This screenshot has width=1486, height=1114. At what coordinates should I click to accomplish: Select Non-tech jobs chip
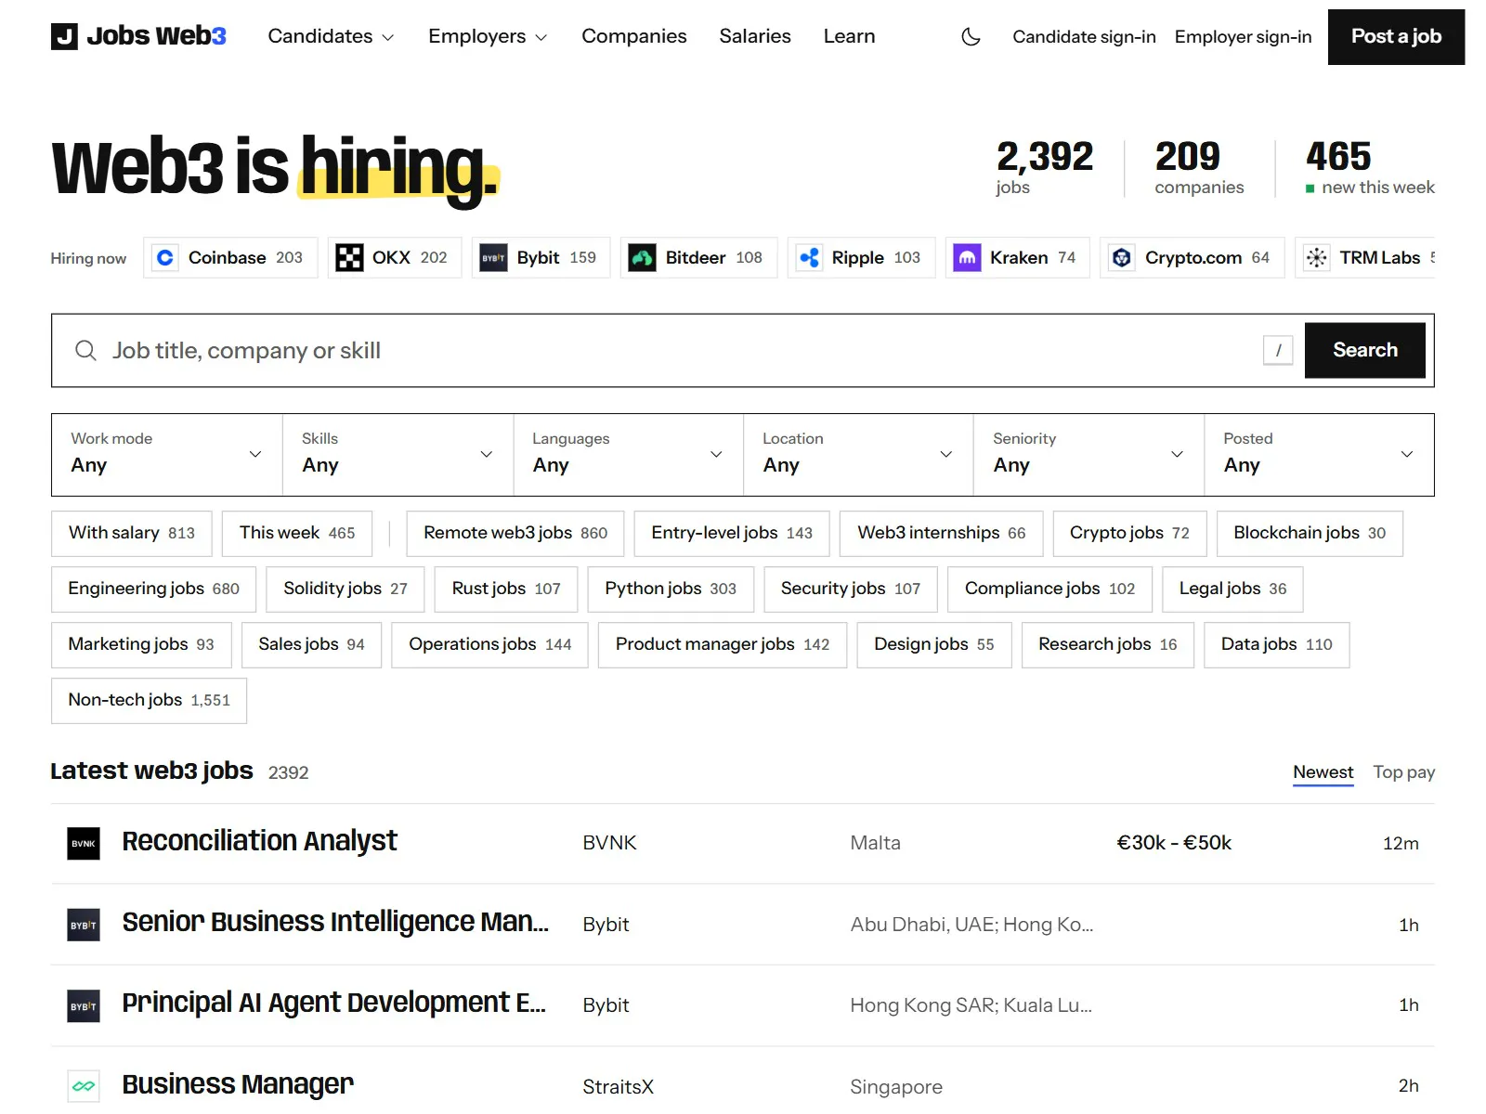[149, 700]
